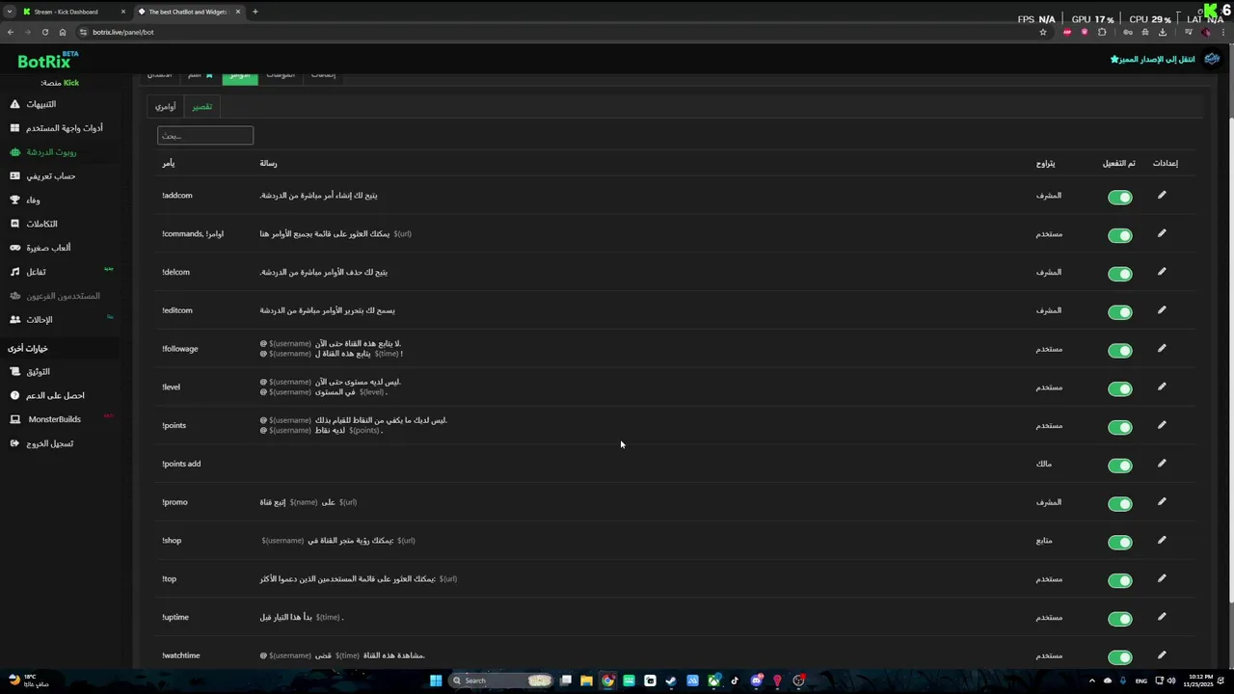Open حساب تعريفي sidebar item
This screenshot has width=1234, height=694.
pyautogui.click(x=51, y=176)
